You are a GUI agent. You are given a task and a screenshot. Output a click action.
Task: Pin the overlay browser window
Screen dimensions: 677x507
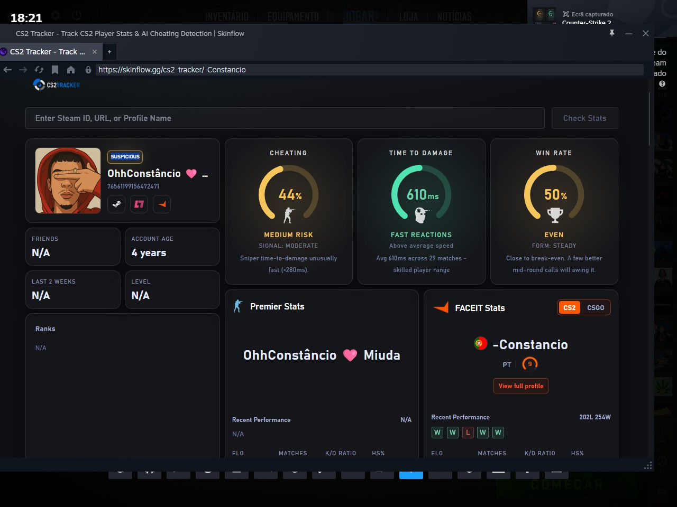coord(612,33)
